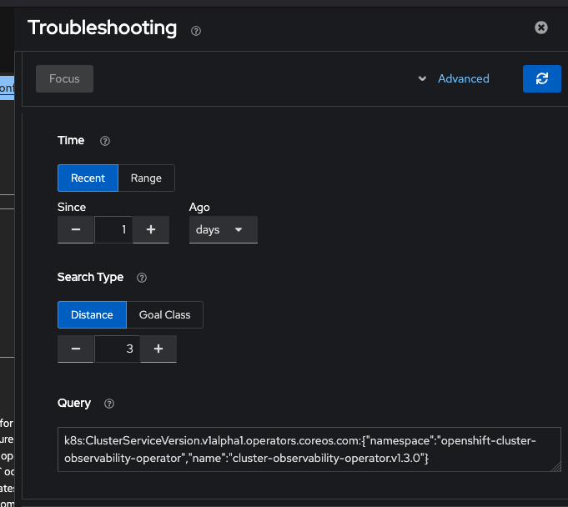Collapse the Advanced section chevron

[423, 78]
